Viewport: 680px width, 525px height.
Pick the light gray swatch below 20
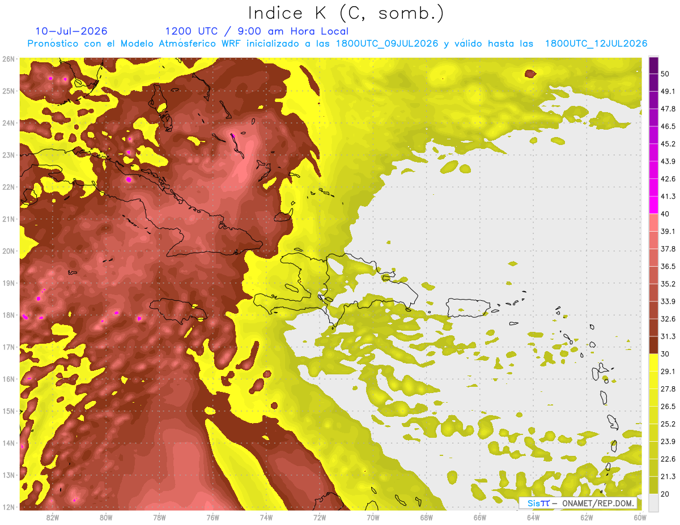[653, 503]
